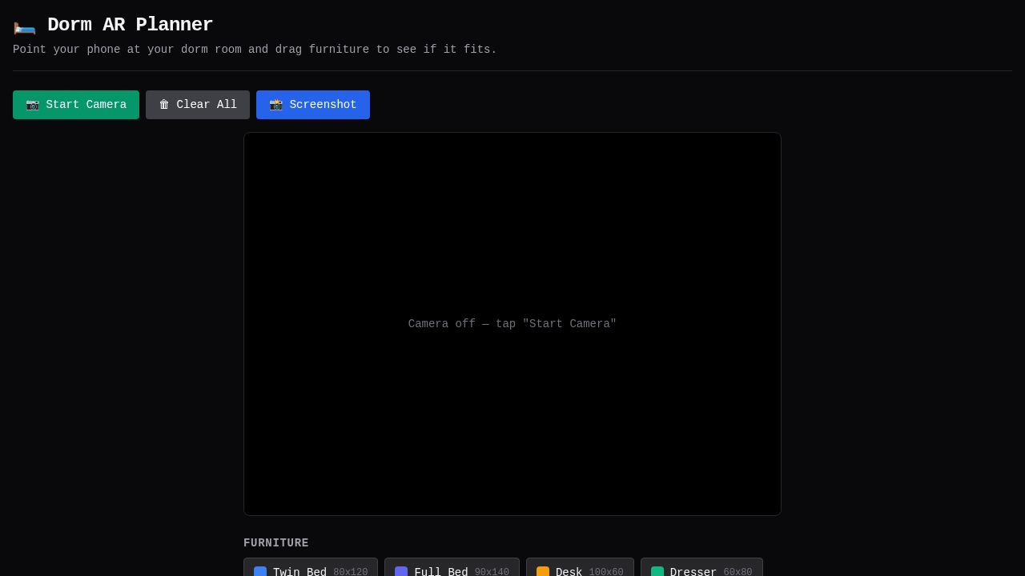Add a Desk furniture item
The image size is (1025, 576).
tap(580, 567)
